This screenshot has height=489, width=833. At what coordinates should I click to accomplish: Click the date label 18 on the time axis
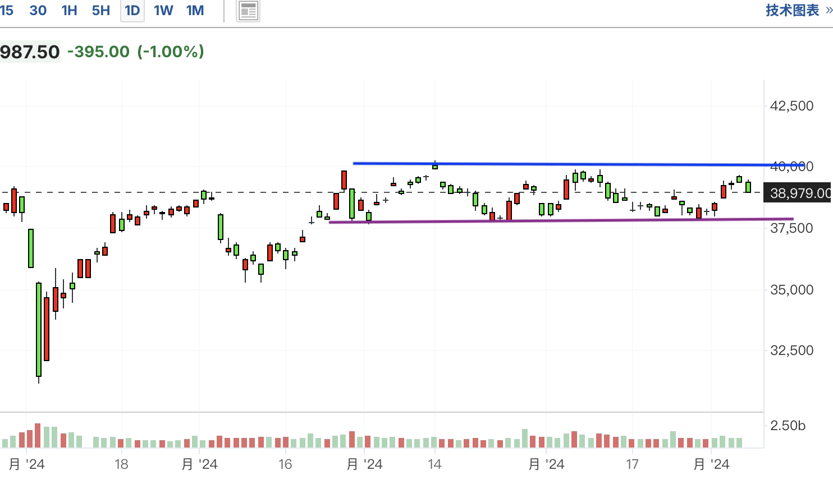[x=121, y=464]
